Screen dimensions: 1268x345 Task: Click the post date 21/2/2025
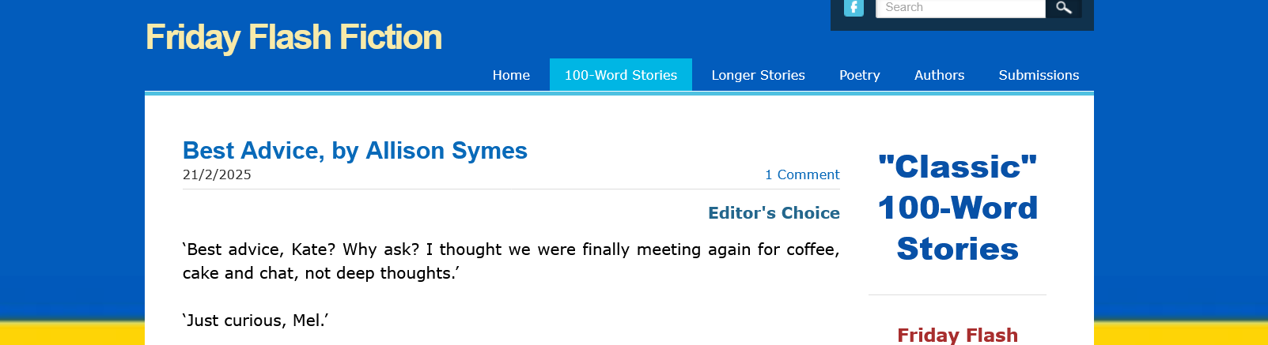[217, 174]
